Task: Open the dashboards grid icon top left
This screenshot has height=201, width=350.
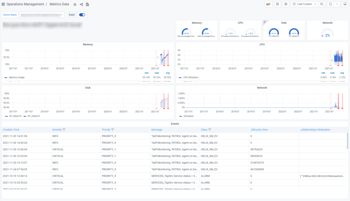Action: pyautogui.click(x=3, y=4)
